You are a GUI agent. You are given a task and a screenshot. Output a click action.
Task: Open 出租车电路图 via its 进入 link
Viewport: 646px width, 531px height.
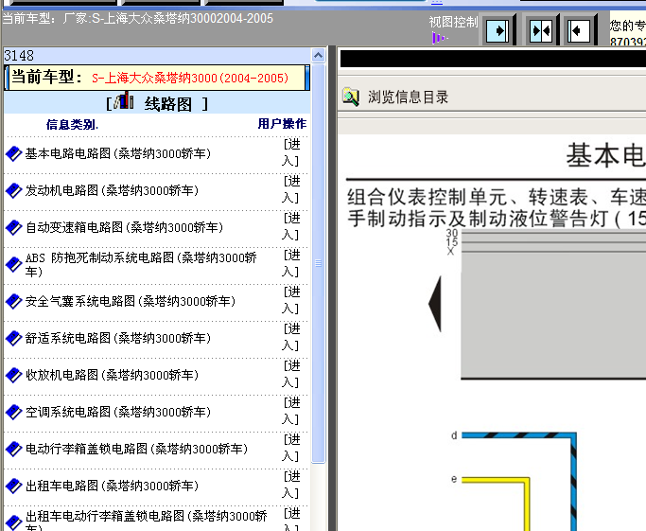pyautogui.click(x=291, y=485)
